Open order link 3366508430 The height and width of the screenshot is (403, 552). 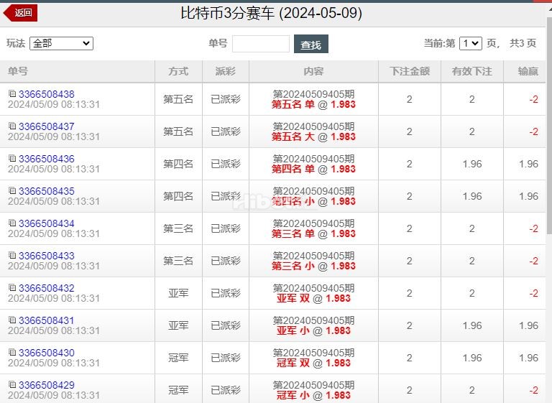47,353
